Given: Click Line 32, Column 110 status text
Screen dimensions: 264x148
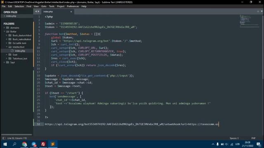Looking at the screenshot, I should pyautogui.click(x=17, y=138).
